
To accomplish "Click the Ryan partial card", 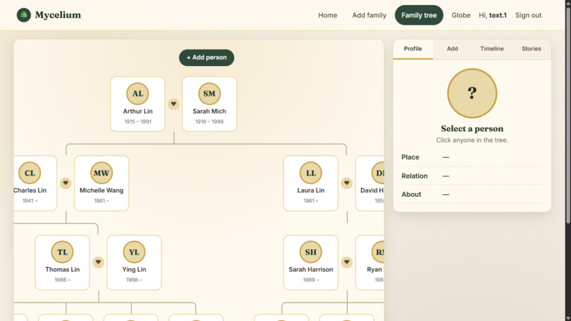I will click(370, 262).
